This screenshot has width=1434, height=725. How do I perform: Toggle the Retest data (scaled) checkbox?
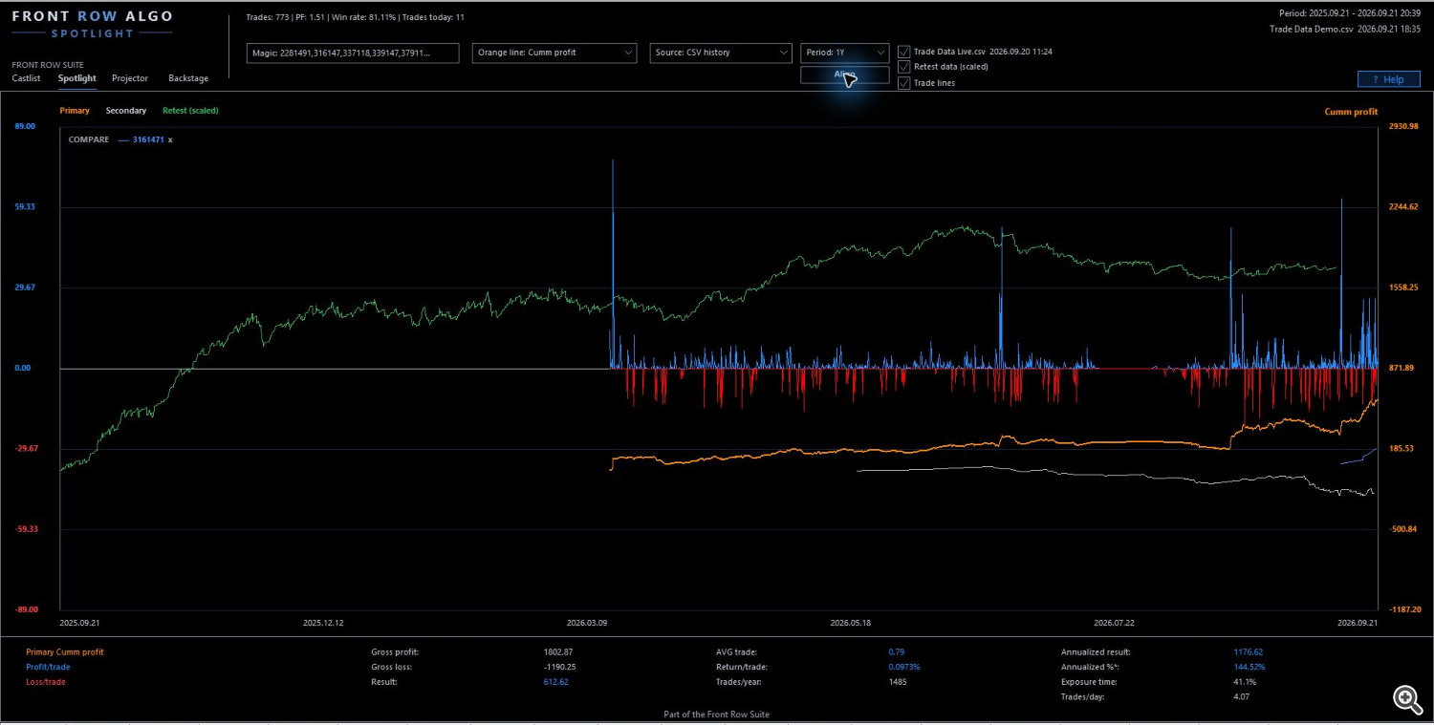tap(904, 67)
